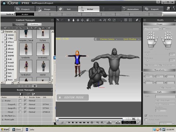Toggle the F checkbox for Avatar row

[x=20, y=100]
